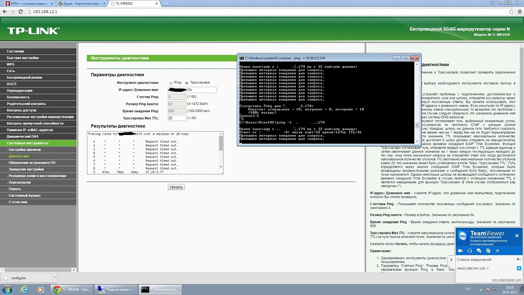This screenshot has width=524, height=295.
Task: Close the TeamViewer panel with X
Action: point(517,236)
